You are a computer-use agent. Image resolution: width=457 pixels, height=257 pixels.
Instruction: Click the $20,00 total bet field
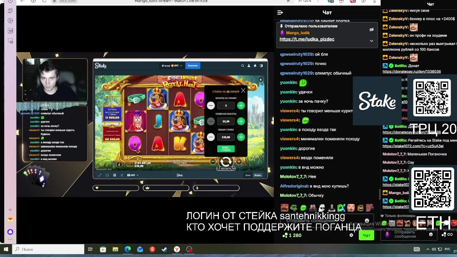pos(226,137)
